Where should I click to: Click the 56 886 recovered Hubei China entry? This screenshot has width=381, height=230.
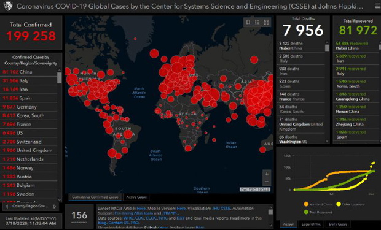point(356,46)
